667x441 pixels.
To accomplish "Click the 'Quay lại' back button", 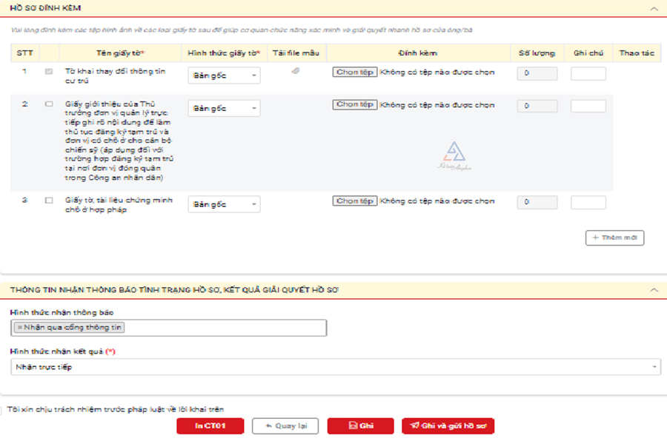I will pos(285,426).
